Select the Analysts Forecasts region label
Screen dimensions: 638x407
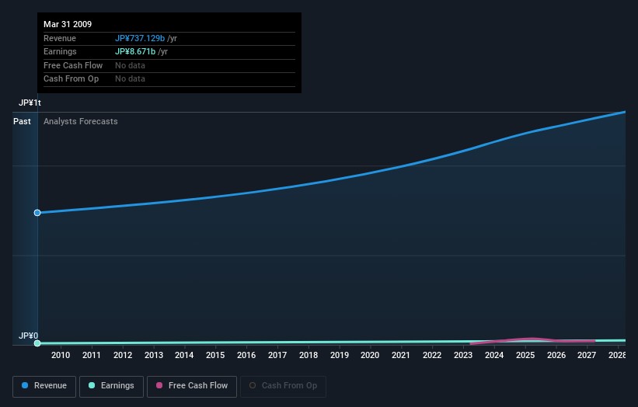pos(81,121)
